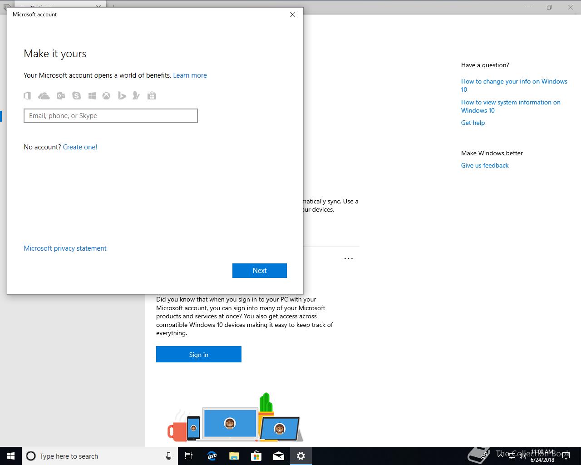Open How to view system information link
Image resolution: width=581 pixels, height=465 pixels.
coord(511,106)
